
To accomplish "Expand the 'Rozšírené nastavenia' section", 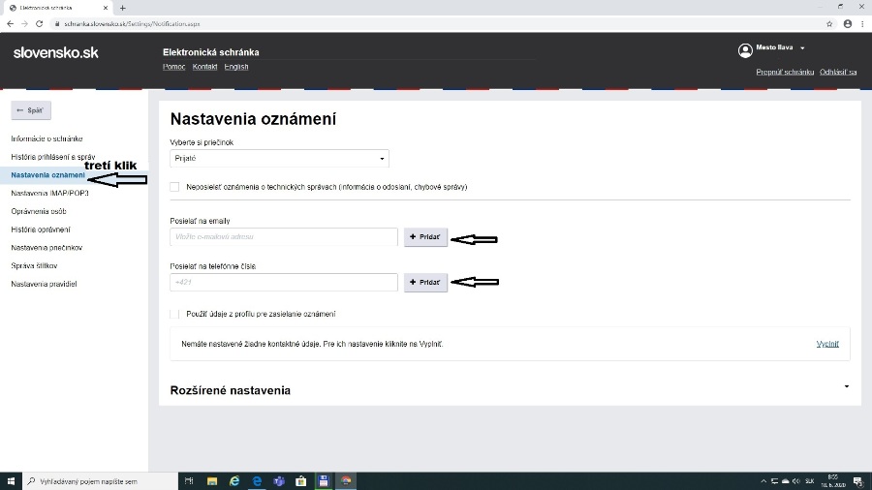I will pyautogui.click(x=846, y=386).
